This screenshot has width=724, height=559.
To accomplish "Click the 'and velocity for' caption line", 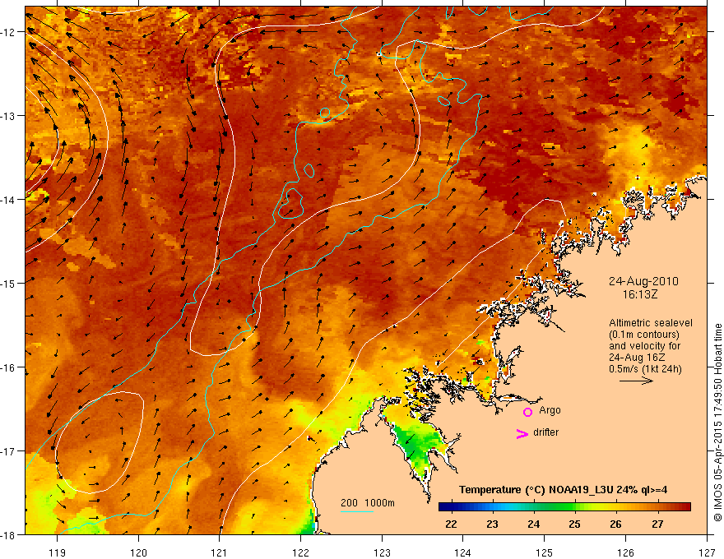I will click(644, 346).
